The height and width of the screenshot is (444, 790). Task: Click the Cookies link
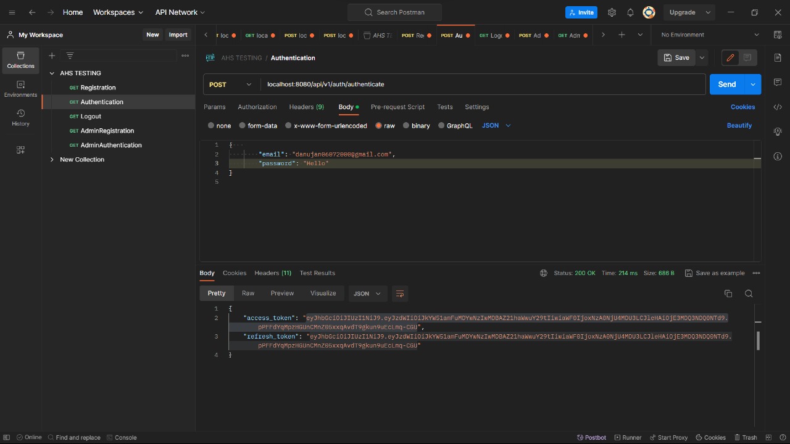click(743, 107)
